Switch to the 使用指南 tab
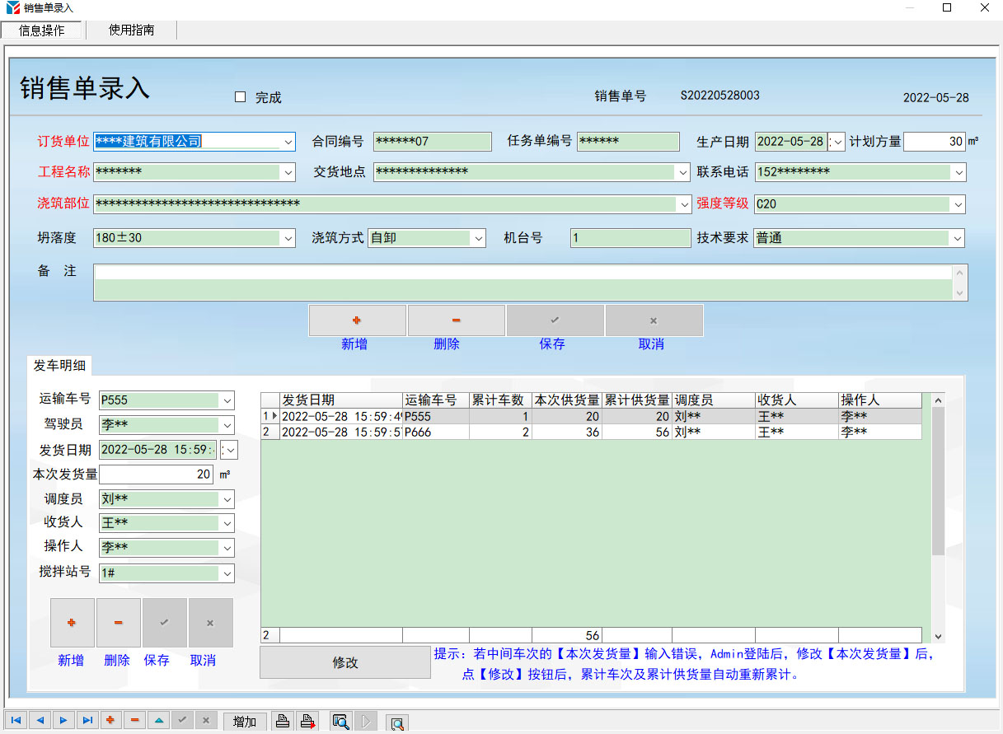 click(131, 30)
